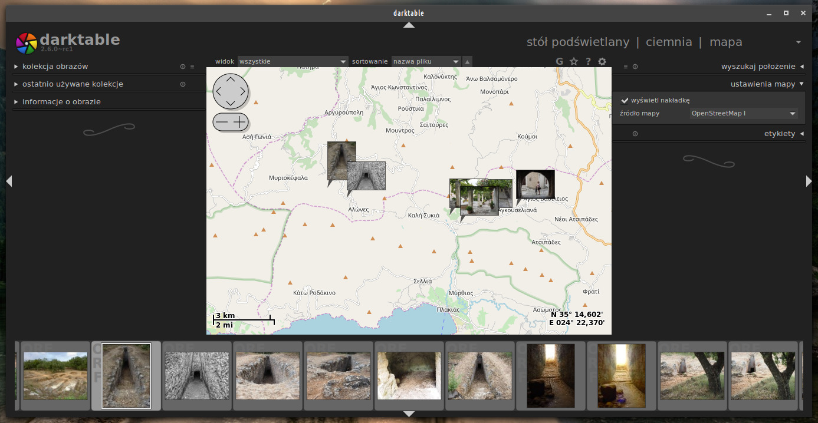Viewport: 818px width, 423px height.
Task: Open presets menu for wyszukaj położenie
Action: point(626,67)
